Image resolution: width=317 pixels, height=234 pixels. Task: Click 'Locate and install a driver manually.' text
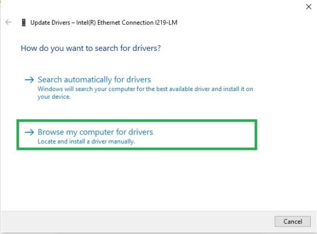[x=86, y=141]
